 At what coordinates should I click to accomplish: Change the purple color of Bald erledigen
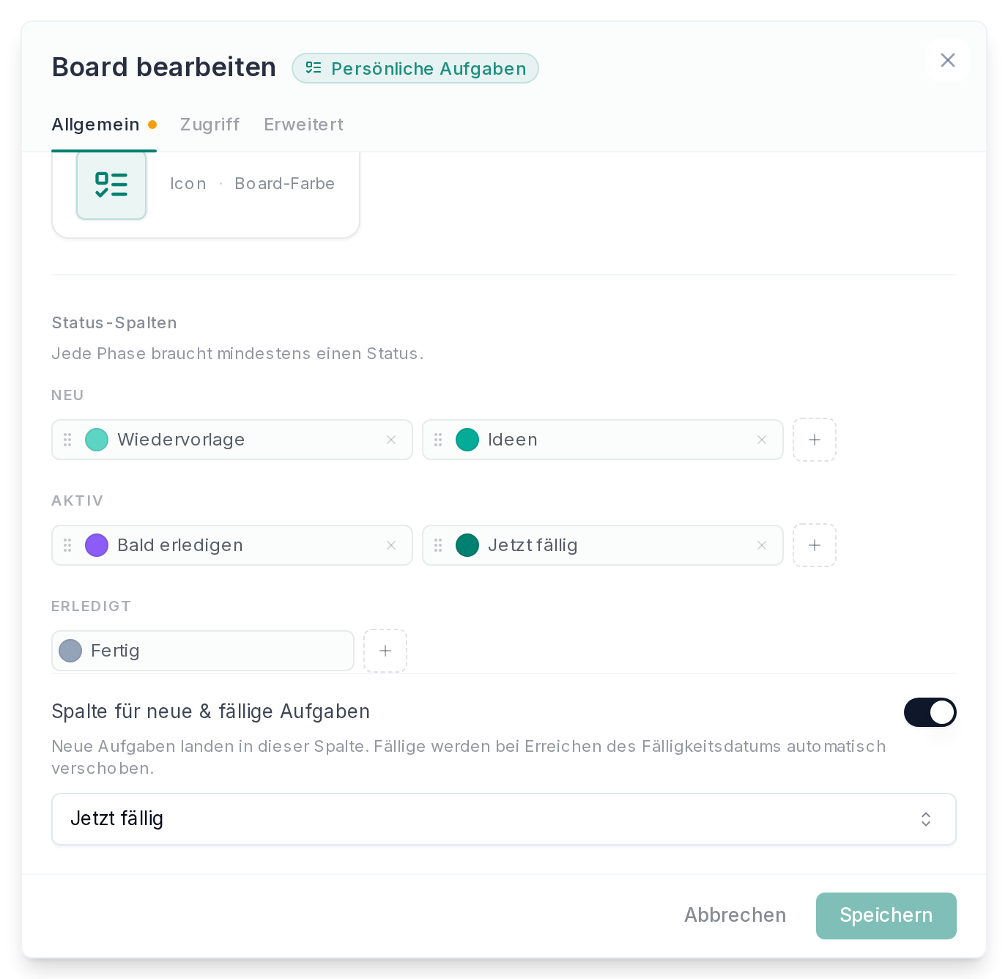[x=97, y=545]
